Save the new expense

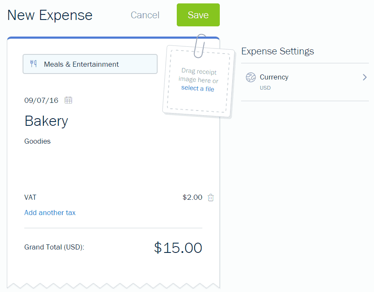coord(198,14)
